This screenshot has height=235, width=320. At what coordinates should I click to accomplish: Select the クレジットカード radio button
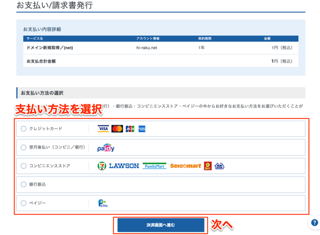pyautogui.click(x=24, y=129)
